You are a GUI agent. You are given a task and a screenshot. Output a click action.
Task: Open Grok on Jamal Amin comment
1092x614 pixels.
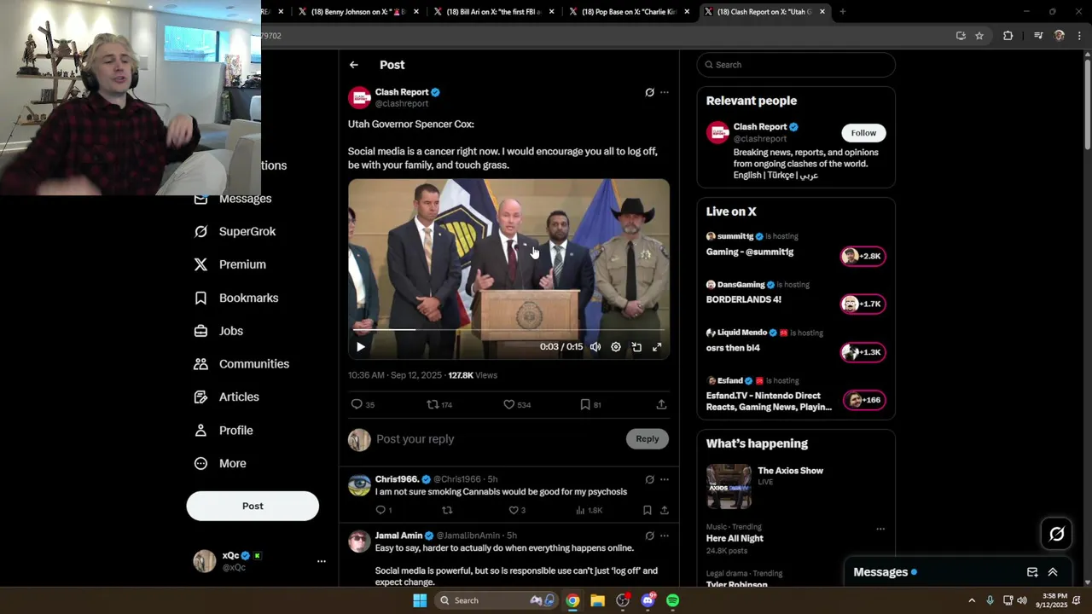[649, 536]
